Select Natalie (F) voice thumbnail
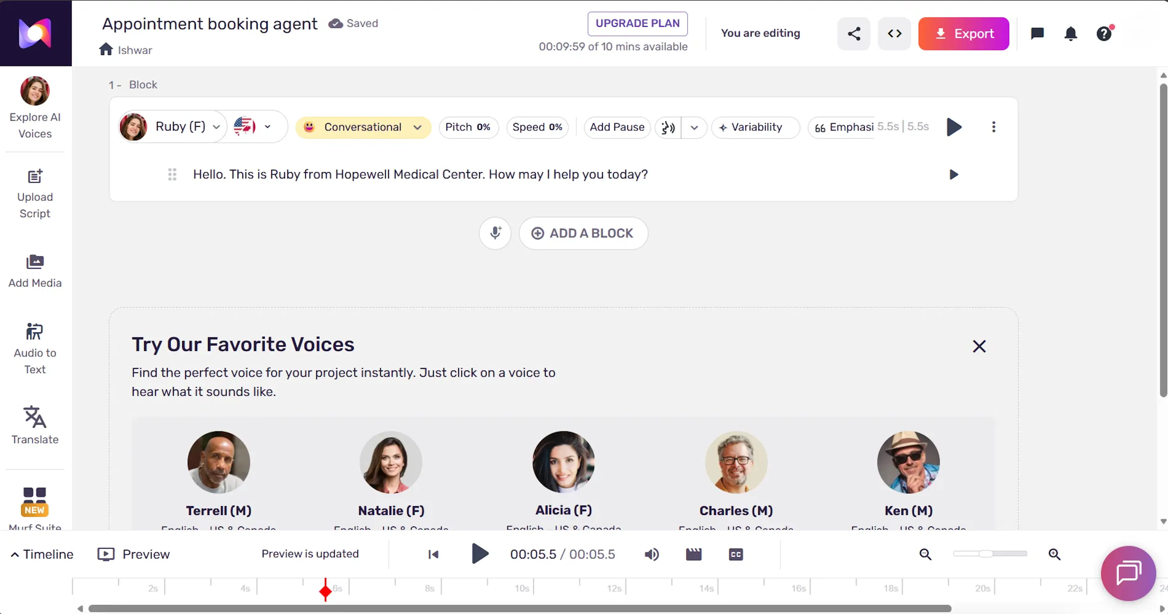 391,462
